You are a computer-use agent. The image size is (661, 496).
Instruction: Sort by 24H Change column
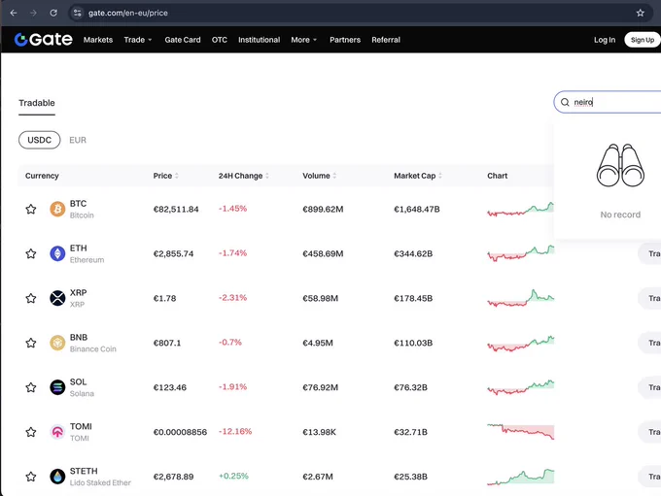pyautogui.click(x=244, y=176)
